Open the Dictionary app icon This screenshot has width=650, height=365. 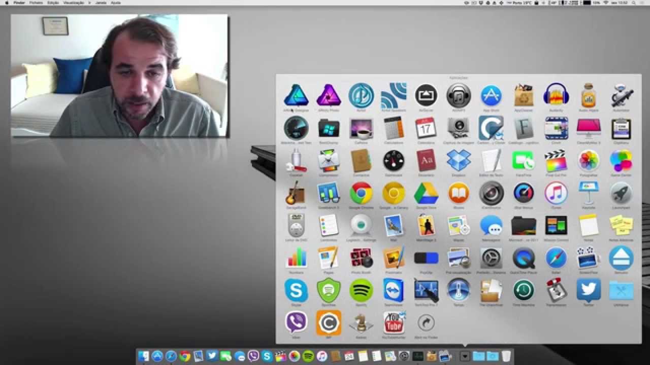tap(426, 160)
